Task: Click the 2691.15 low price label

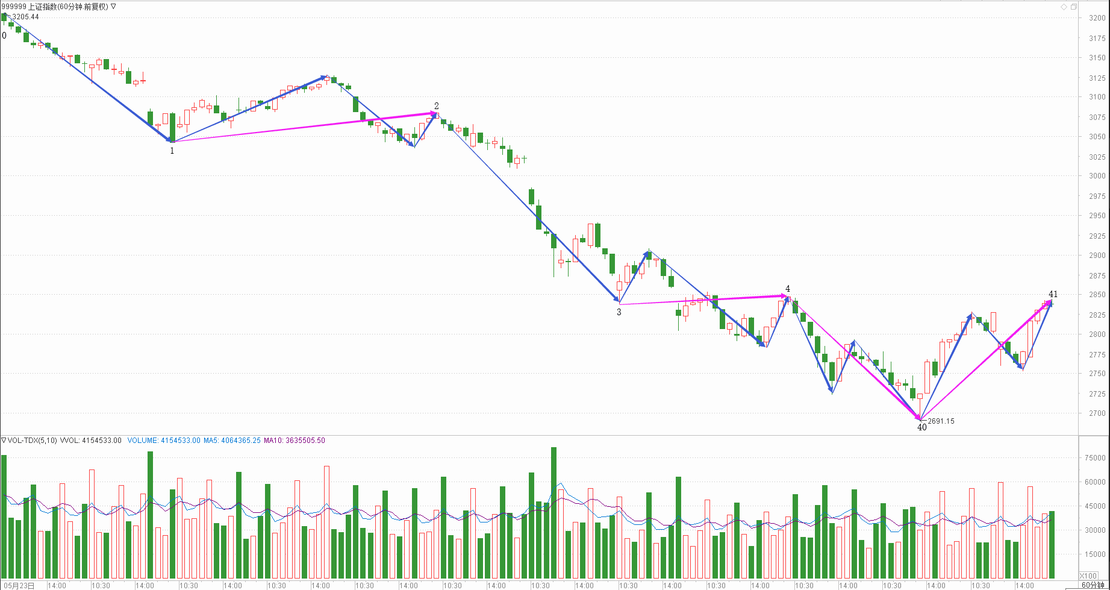Action: pos(941,421)
